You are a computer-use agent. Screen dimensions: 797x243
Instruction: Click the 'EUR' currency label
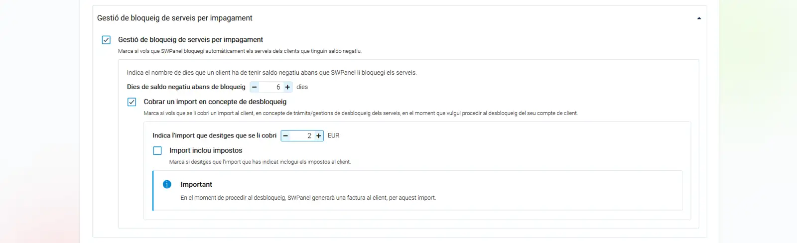point(333,135)
